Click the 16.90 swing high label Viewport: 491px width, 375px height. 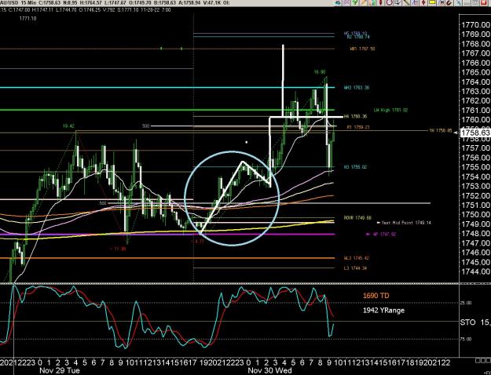[x=320, y=72]
